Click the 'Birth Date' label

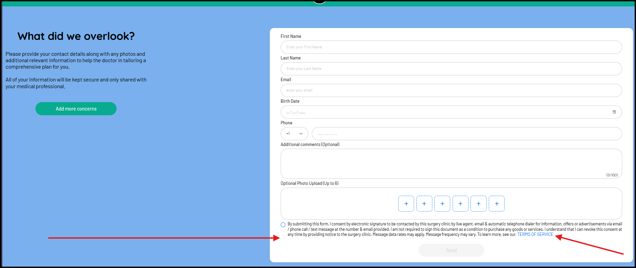[290, 101]
